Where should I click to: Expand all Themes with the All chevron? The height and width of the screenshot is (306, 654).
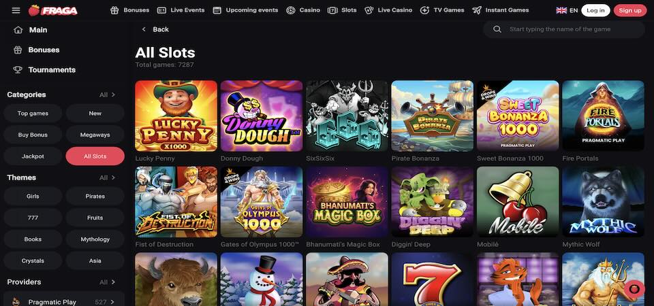click(107, 177)
